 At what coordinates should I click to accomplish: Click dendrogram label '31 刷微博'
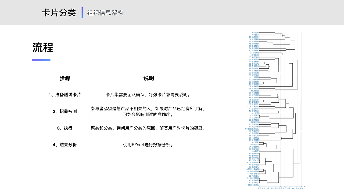[x=255, y=53]
